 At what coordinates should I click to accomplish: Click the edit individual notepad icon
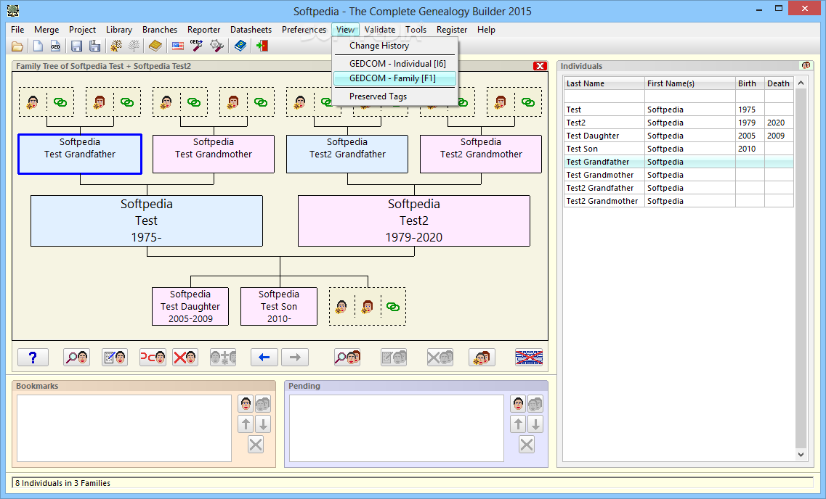coord(115,358)
